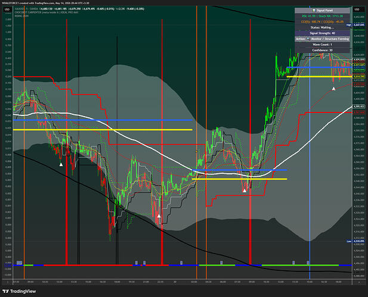The height and width of the screenshot is (297, 368).
Task: Select the XAUUSD 5 OANDA symbol title
Action: tap(26, 9)
